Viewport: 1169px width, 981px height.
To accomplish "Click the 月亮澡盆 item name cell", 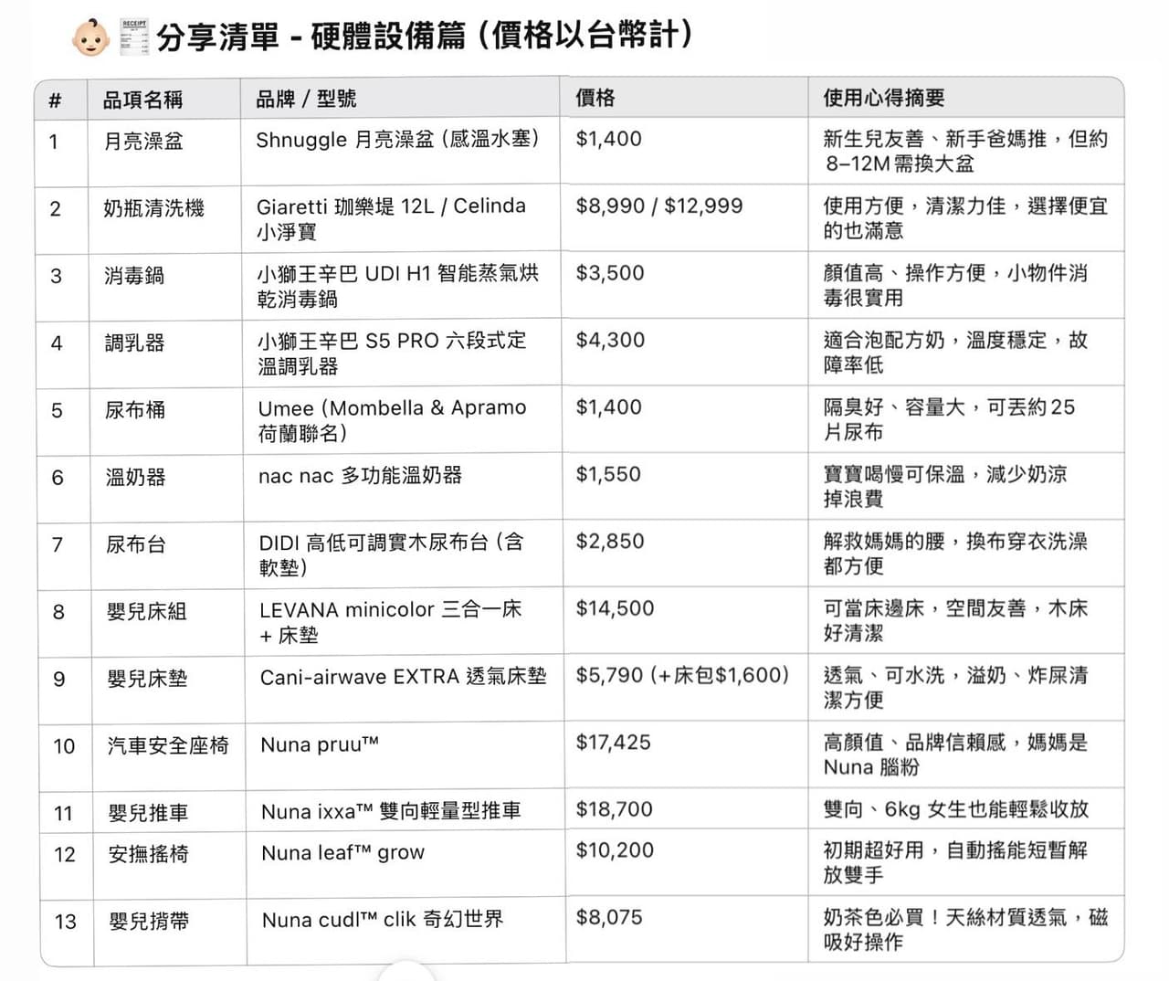I will tap(143, 141).
